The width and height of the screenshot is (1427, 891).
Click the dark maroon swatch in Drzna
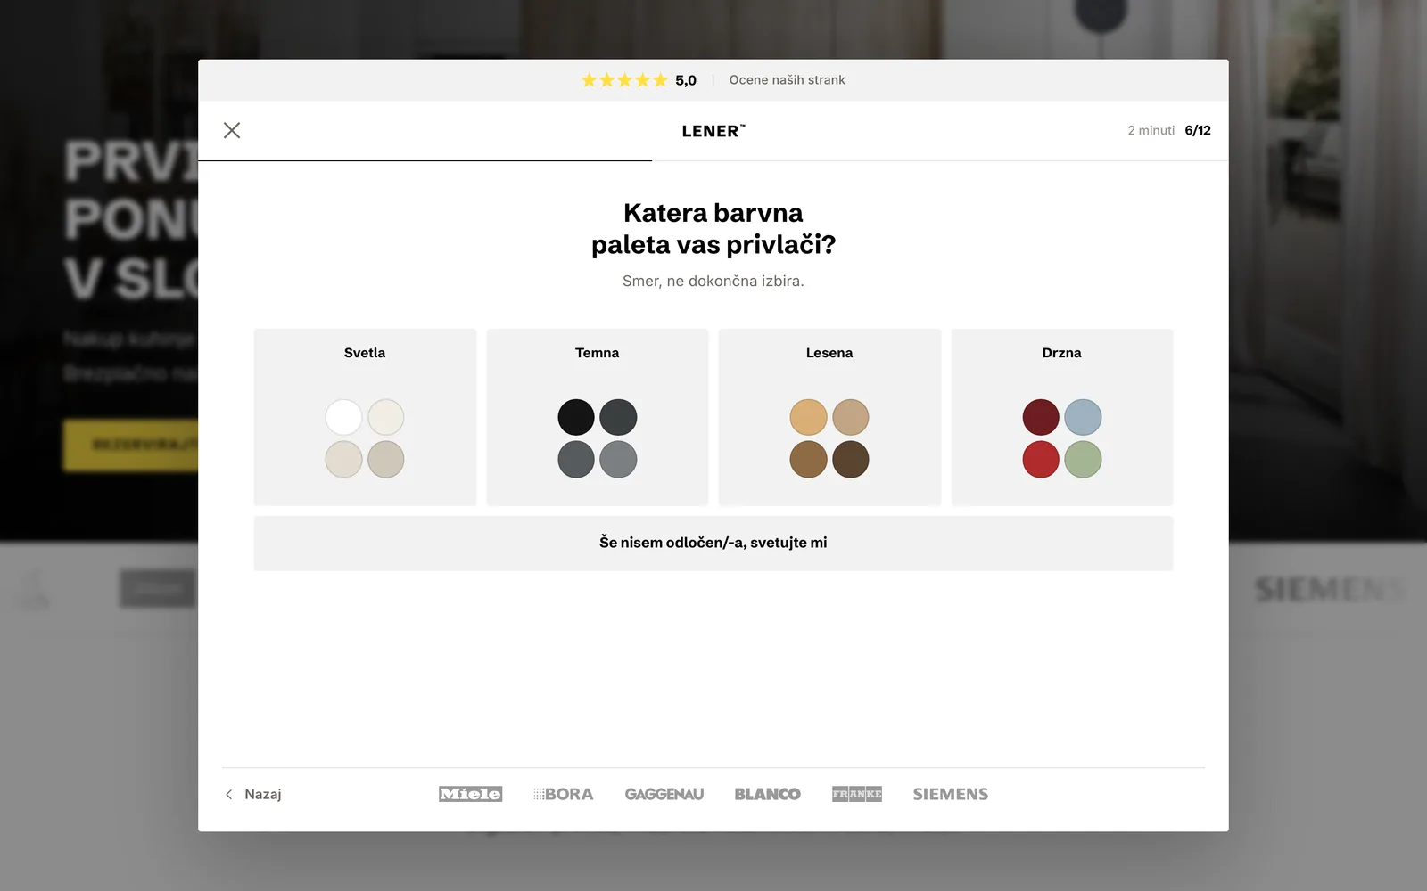[1041, 417]
